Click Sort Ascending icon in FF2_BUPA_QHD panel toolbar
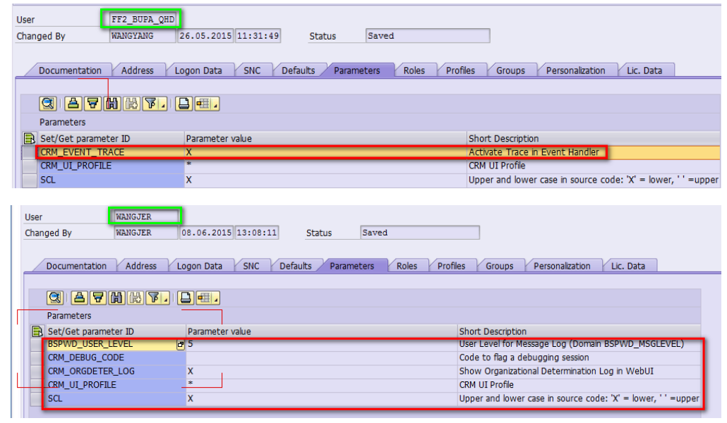Viewport: 727px width, 423px height. (73, 104)
